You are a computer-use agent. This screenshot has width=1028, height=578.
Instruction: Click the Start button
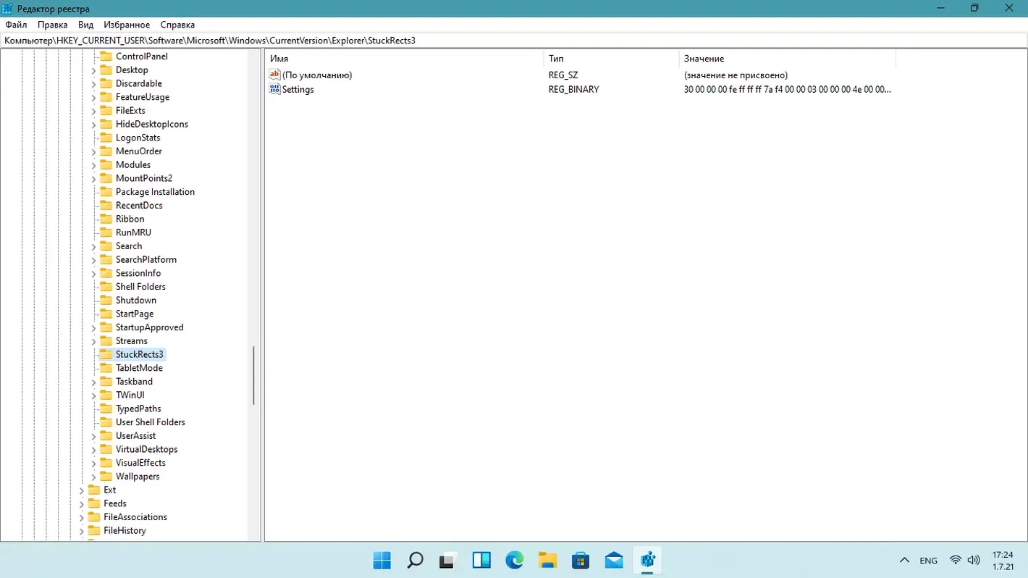tap(382, 560)
